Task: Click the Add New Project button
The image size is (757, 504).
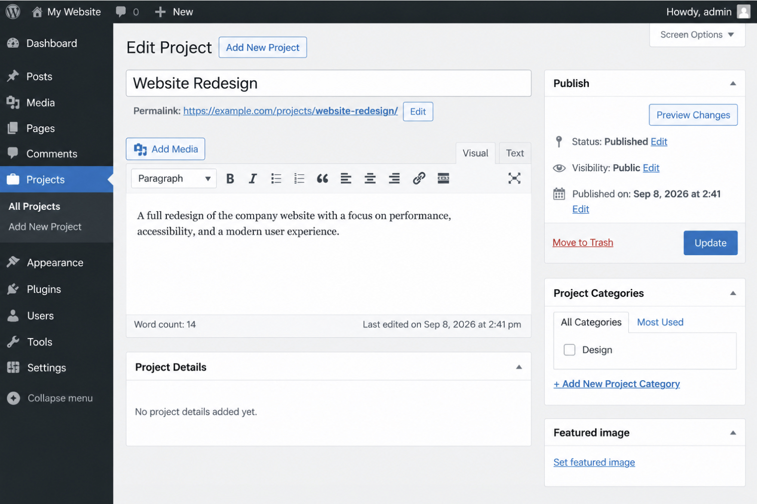Action: [263, 47]
